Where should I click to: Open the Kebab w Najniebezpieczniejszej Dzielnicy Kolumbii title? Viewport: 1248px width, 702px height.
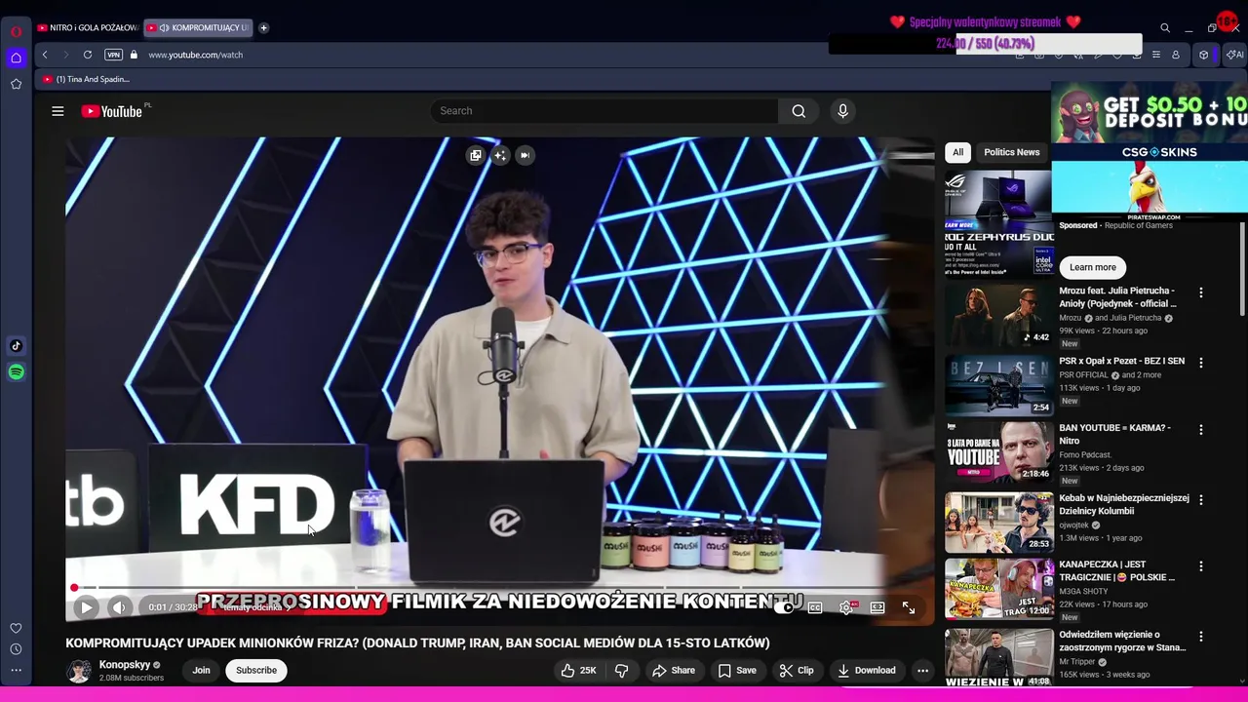(x=1124, y=504)
